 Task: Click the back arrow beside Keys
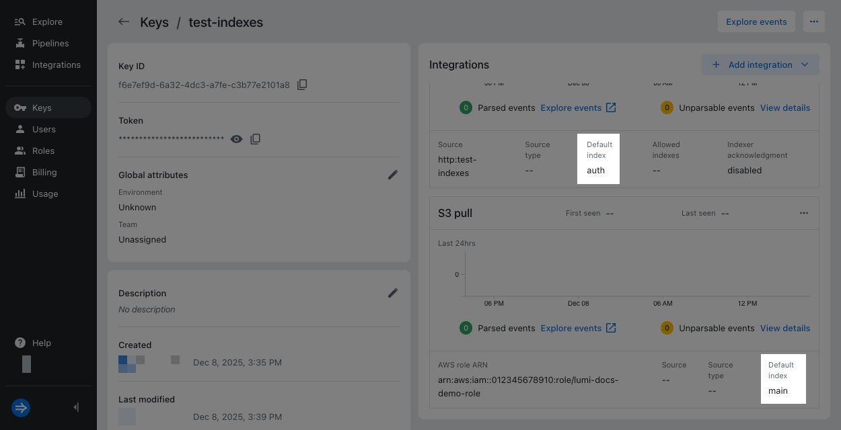click(124, 21)
